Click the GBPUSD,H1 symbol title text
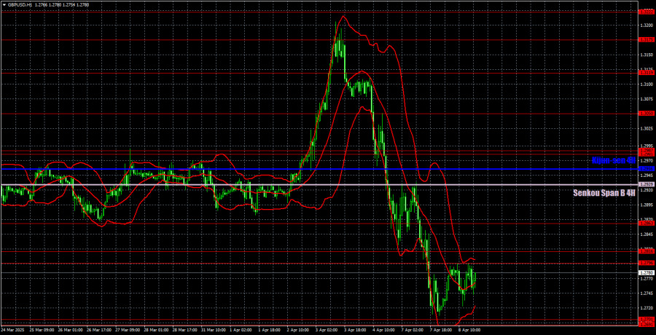The image size is (656, 335). (x=19, y=4)
